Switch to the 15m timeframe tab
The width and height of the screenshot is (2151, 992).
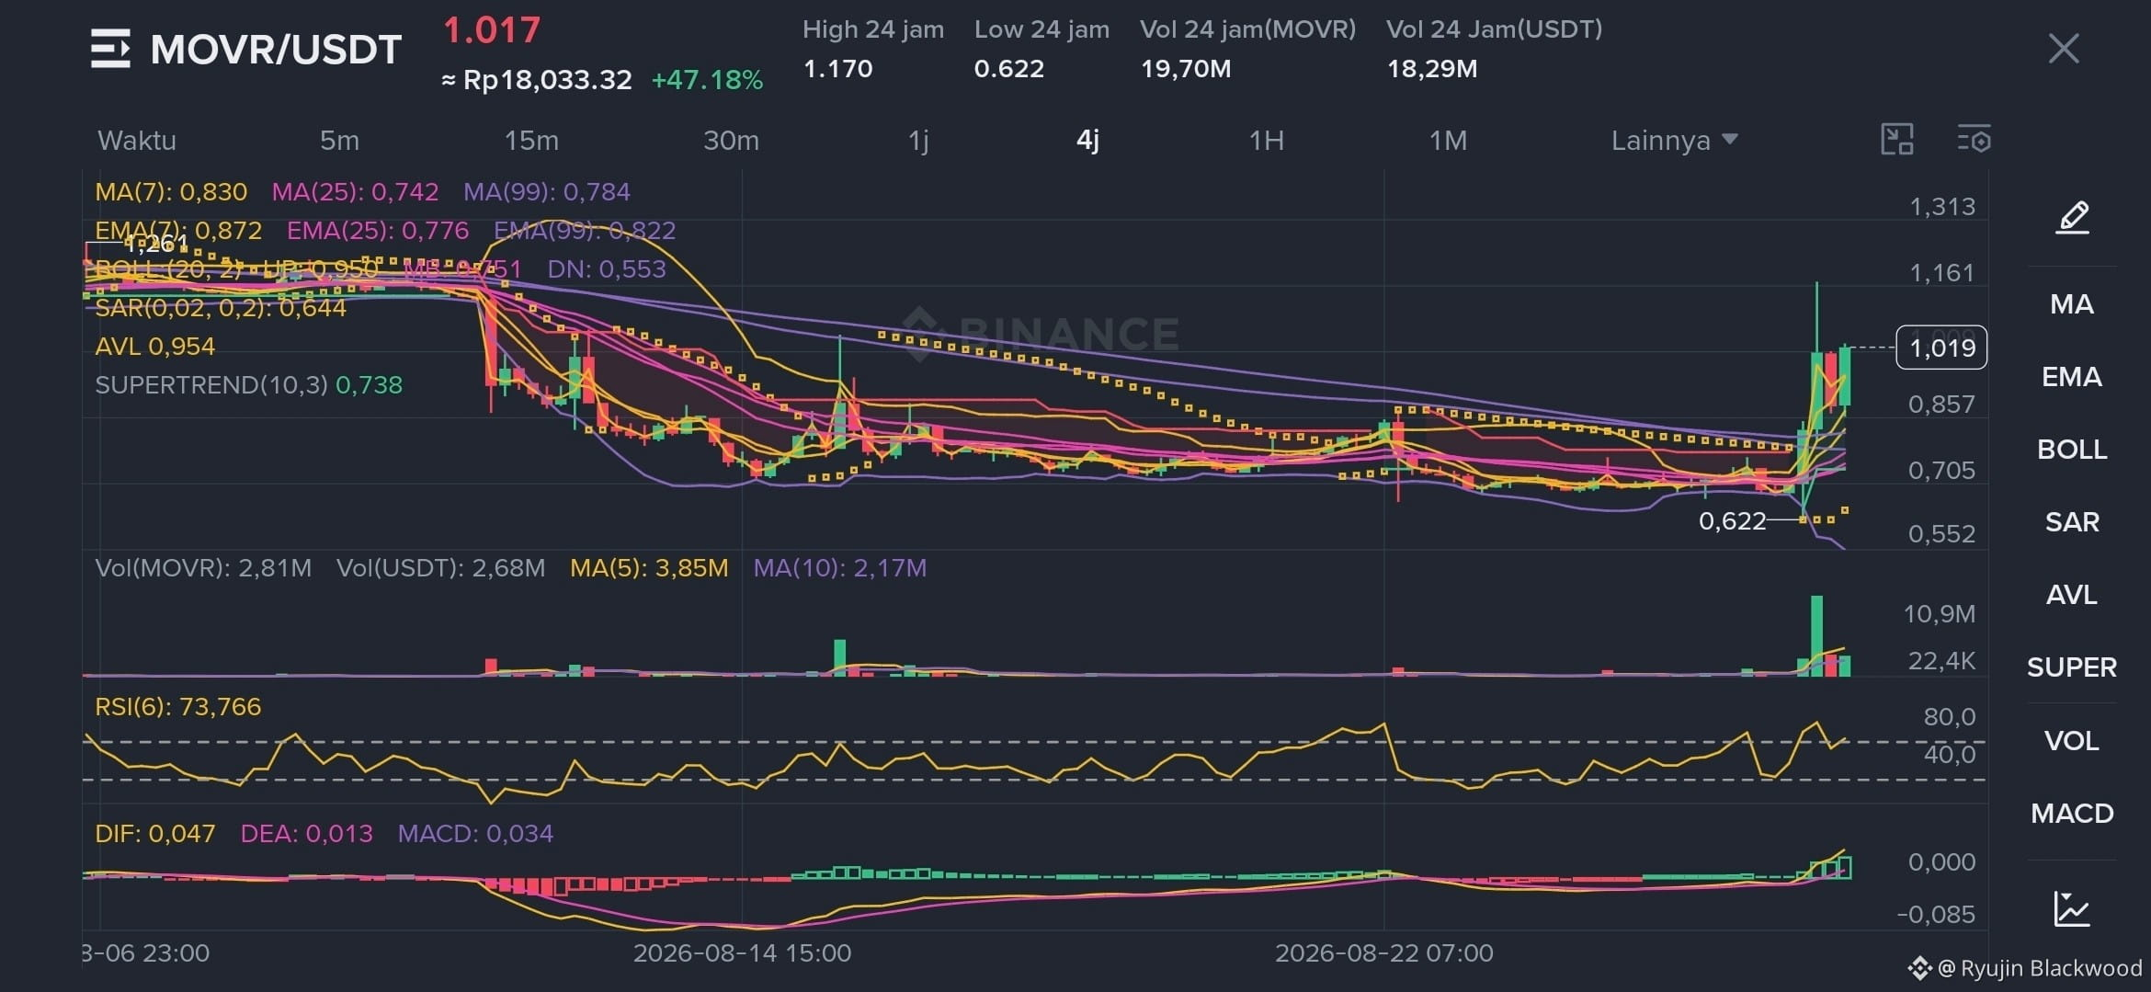click(x=531, y=140)
